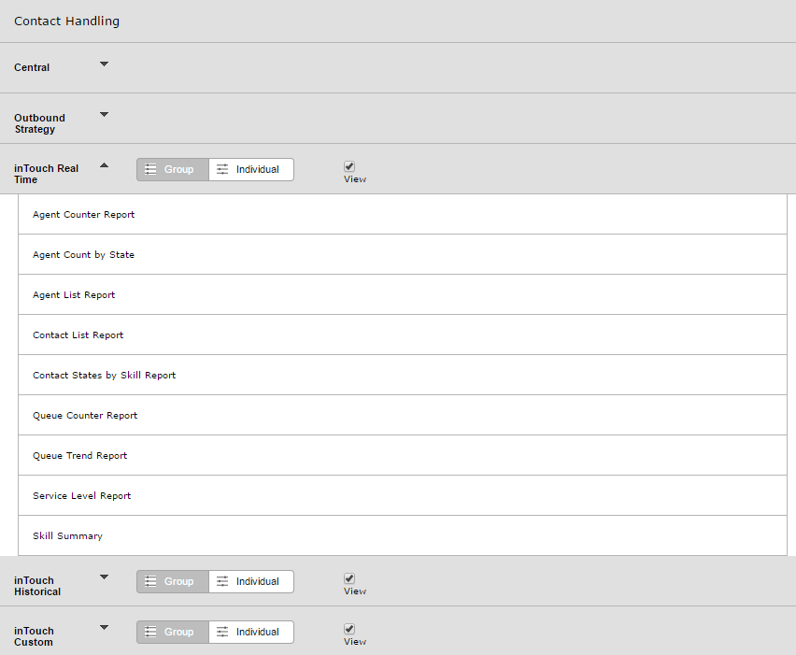The width and height of the screenshot is (796, 655).
Task: Click the Group list icon for inTouch Custom
Action: (x=150, y=632)
